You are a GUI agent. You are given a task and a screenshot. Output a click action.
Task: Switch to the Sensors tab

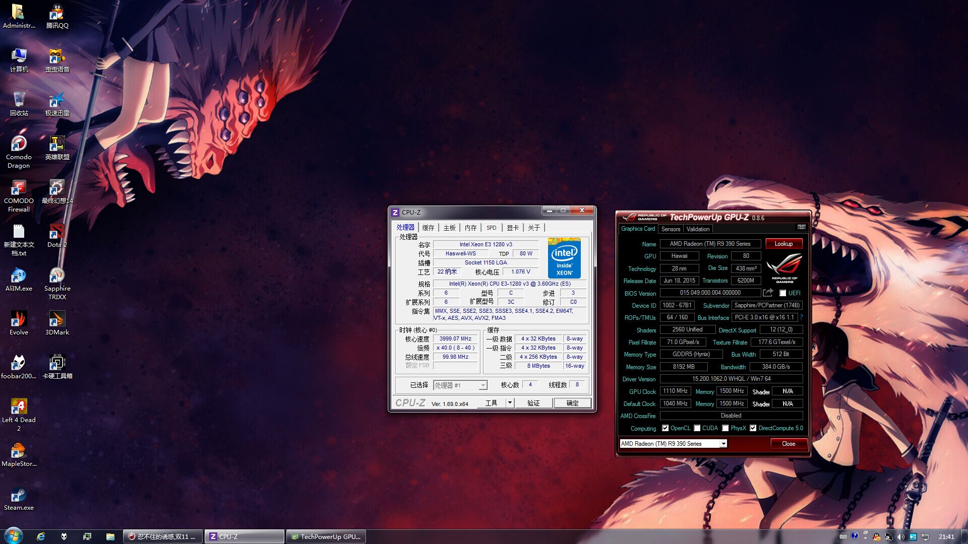tap(671, 229)
